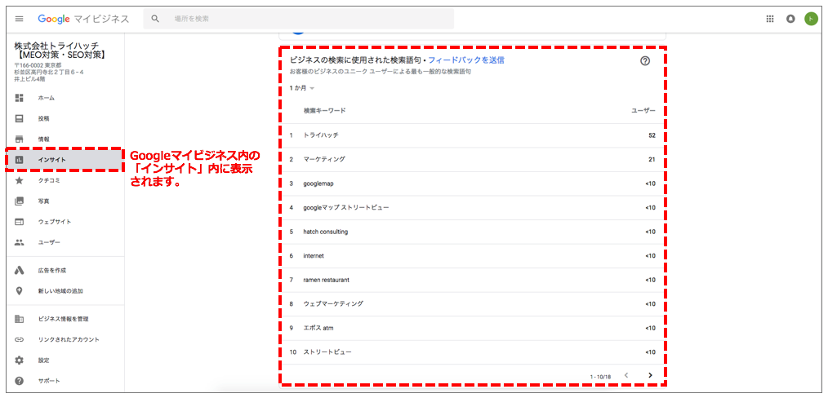
Task: Click the サポート label
Action: [x=49, y=381]
